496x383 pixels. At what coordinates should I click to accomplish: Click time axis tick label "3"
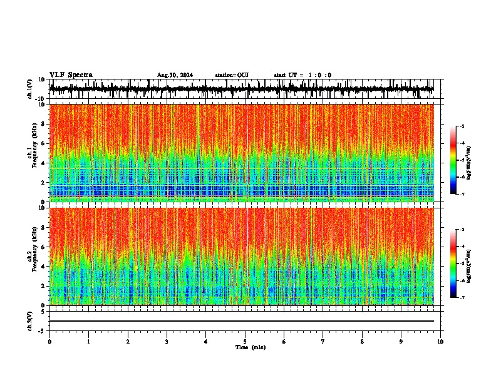(x=167, y=342)
